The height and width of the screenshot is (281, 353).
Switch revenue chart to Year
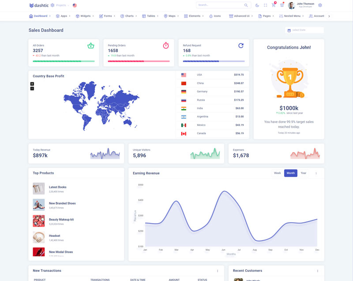click(304, 173)
